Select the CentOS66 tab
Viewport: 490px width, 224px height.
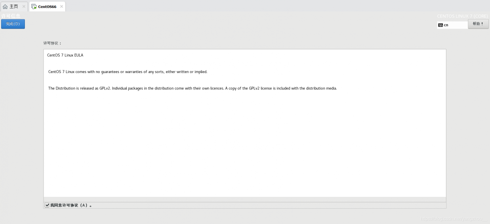[47, 6]
